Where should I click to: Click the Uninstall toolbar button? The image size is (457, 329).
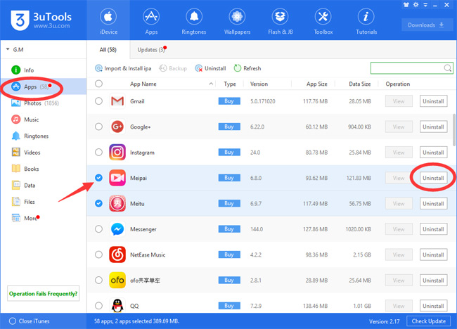(210, 68)
